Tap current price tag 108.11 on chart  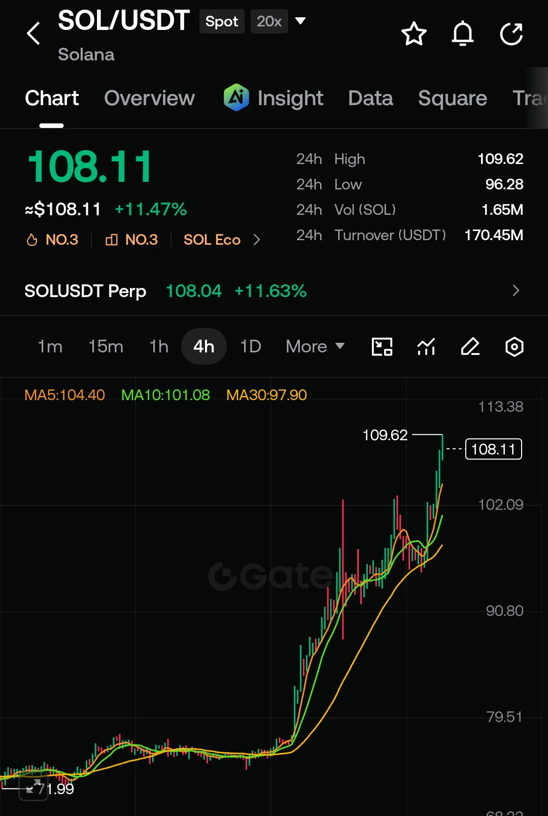[493, 449]
